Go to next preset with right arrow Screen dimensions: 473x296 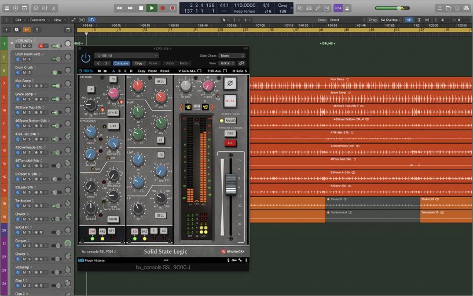tap(106, 63)
